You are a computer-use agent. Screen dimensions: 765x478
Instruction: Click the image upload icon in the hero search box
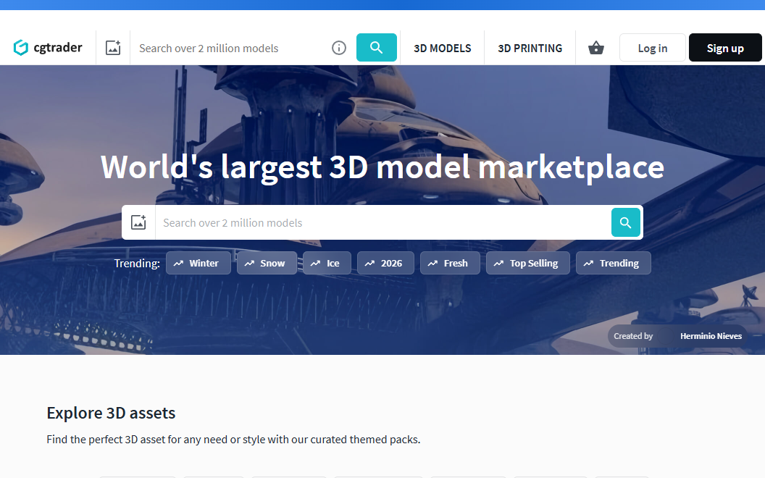coord(138,222)
